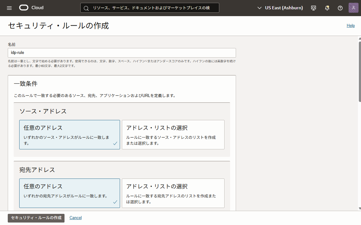
Task: Click the magnifier icon in search bar
Action: click(x=86, y=8)
